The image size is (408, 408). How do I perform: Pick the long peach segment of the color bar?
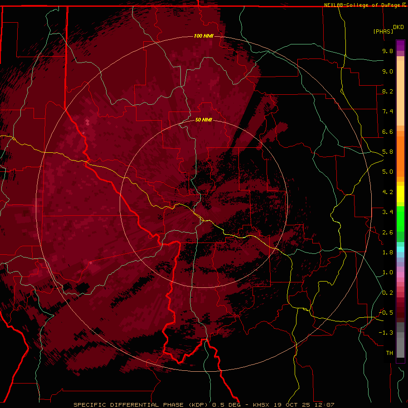tap(400, 93)
